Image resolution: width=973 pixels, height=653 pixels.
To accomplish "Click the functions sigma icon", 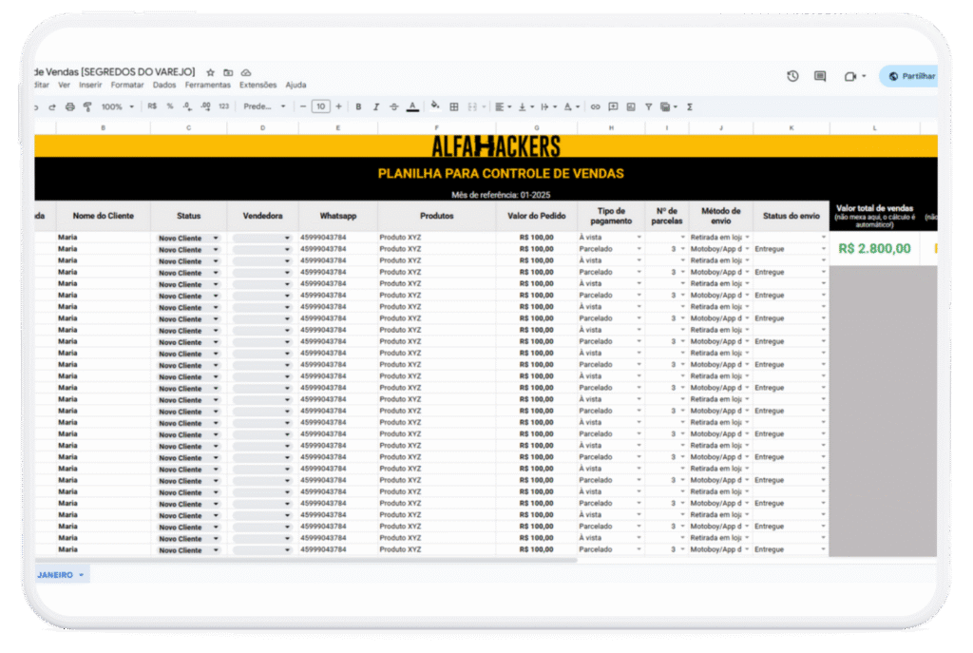I will click(689, 106).
